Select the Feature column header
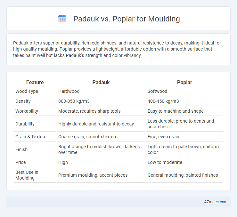237x217 pixels. [x=35, y=82]
